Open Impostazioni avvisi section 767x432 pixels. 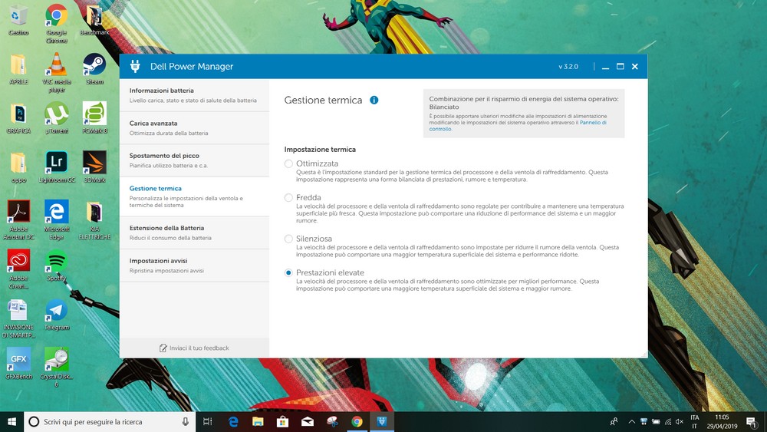[x=194, y=265]
